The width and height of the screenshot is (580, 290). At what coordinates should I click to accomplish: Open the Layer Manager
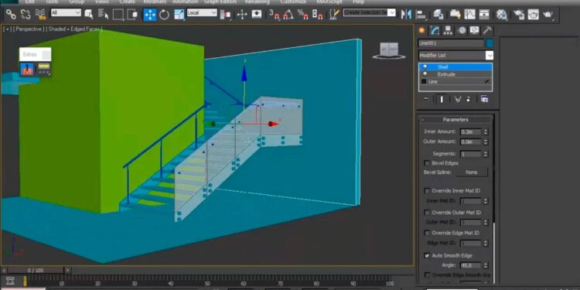click(x=438, y=14)
